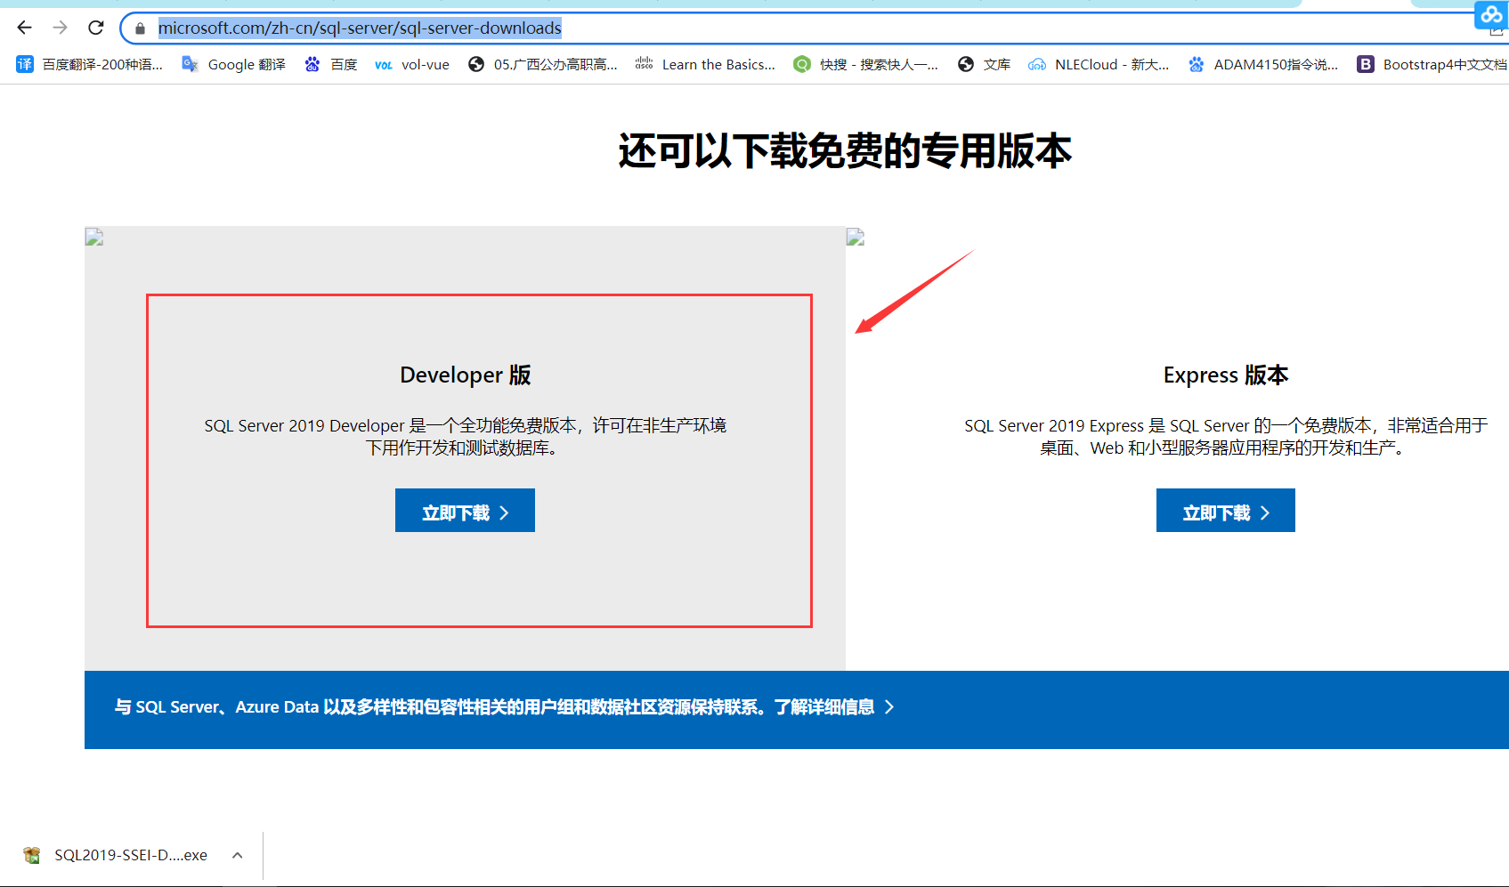This screenshot has width=1509, height=887.
Task: Click the Express 版本 heading
Action: (1226, 375)
